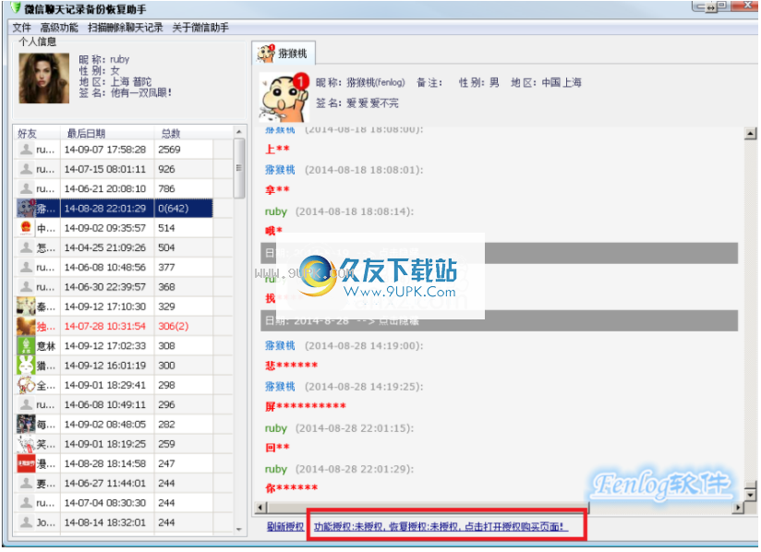Click the avatar in the 14-06-30 22:39:57 row
This screenshot has height=552, width=761.
tap(26, 287)
